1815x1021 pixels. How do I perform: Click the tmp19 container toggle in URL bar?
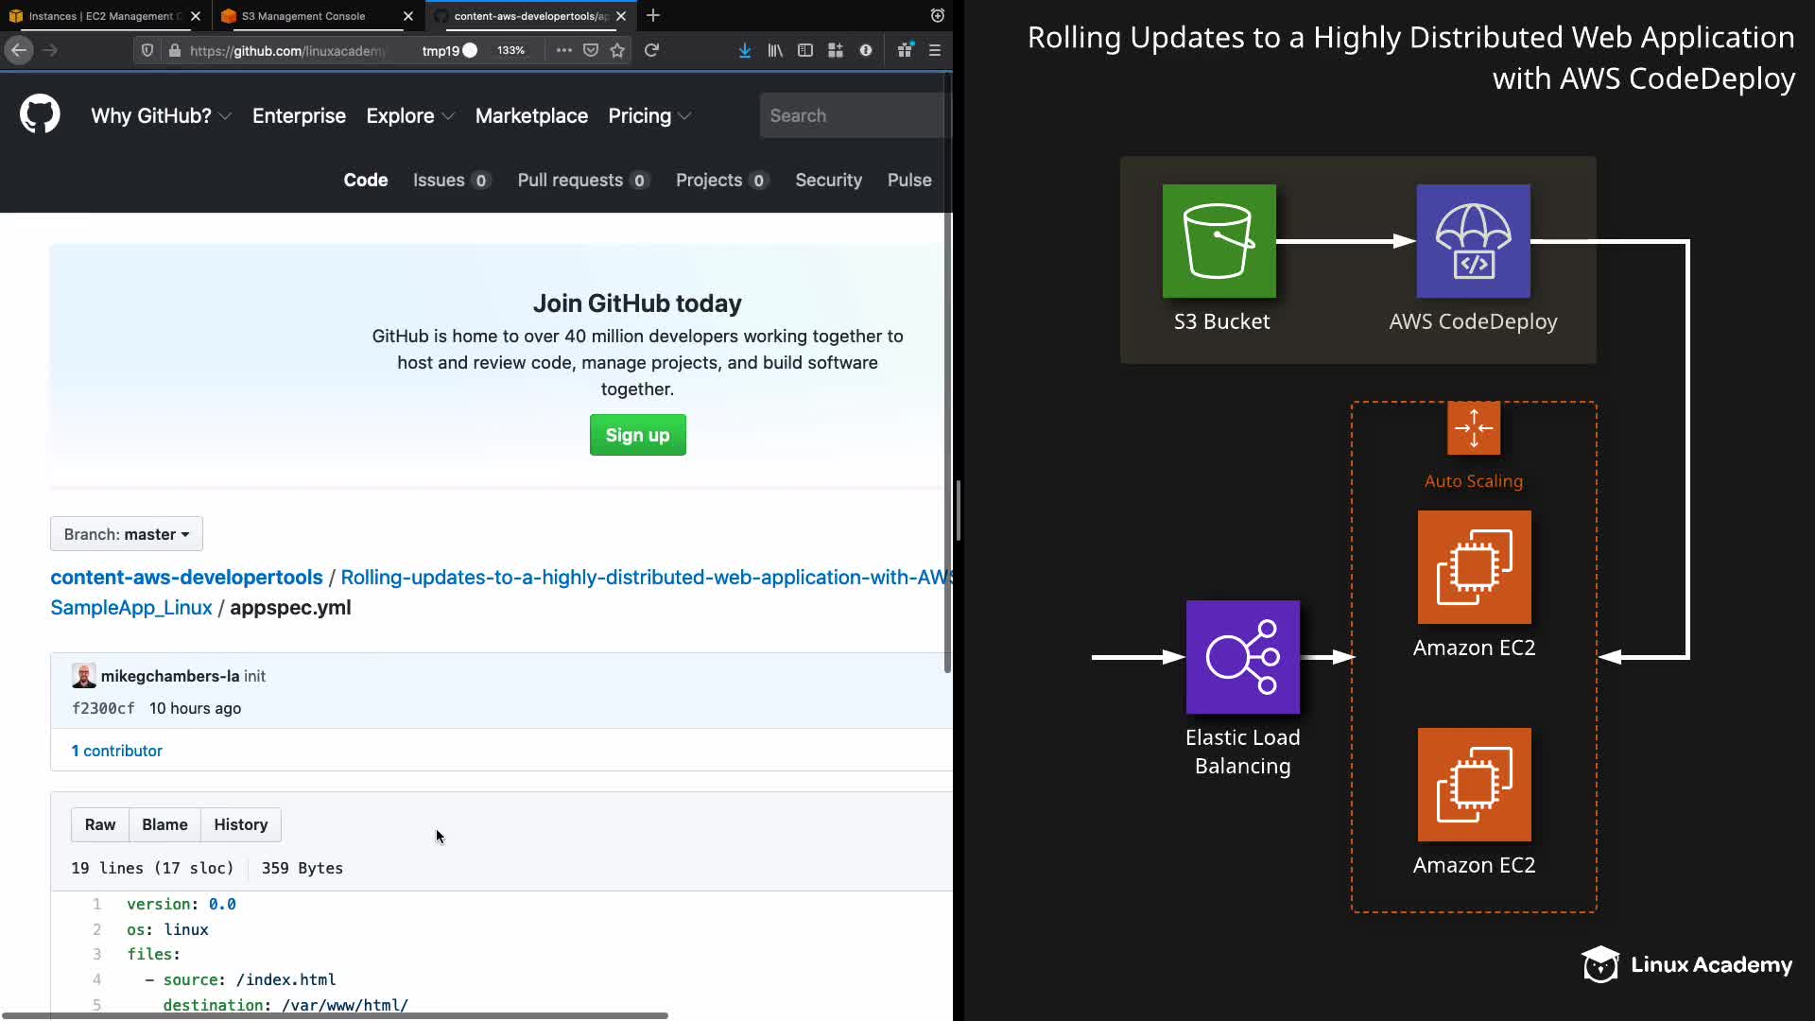point(449,51)
